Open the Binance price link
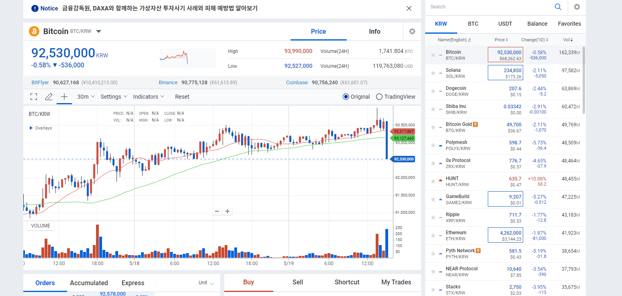 [168, 83]
